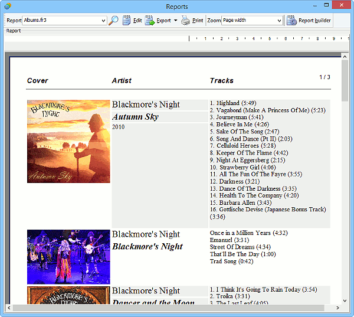The height and width of the screenshot is (317, 354).
Task: Click track 11. All The Fun Of The Fayre
Action: click(256, 174)
